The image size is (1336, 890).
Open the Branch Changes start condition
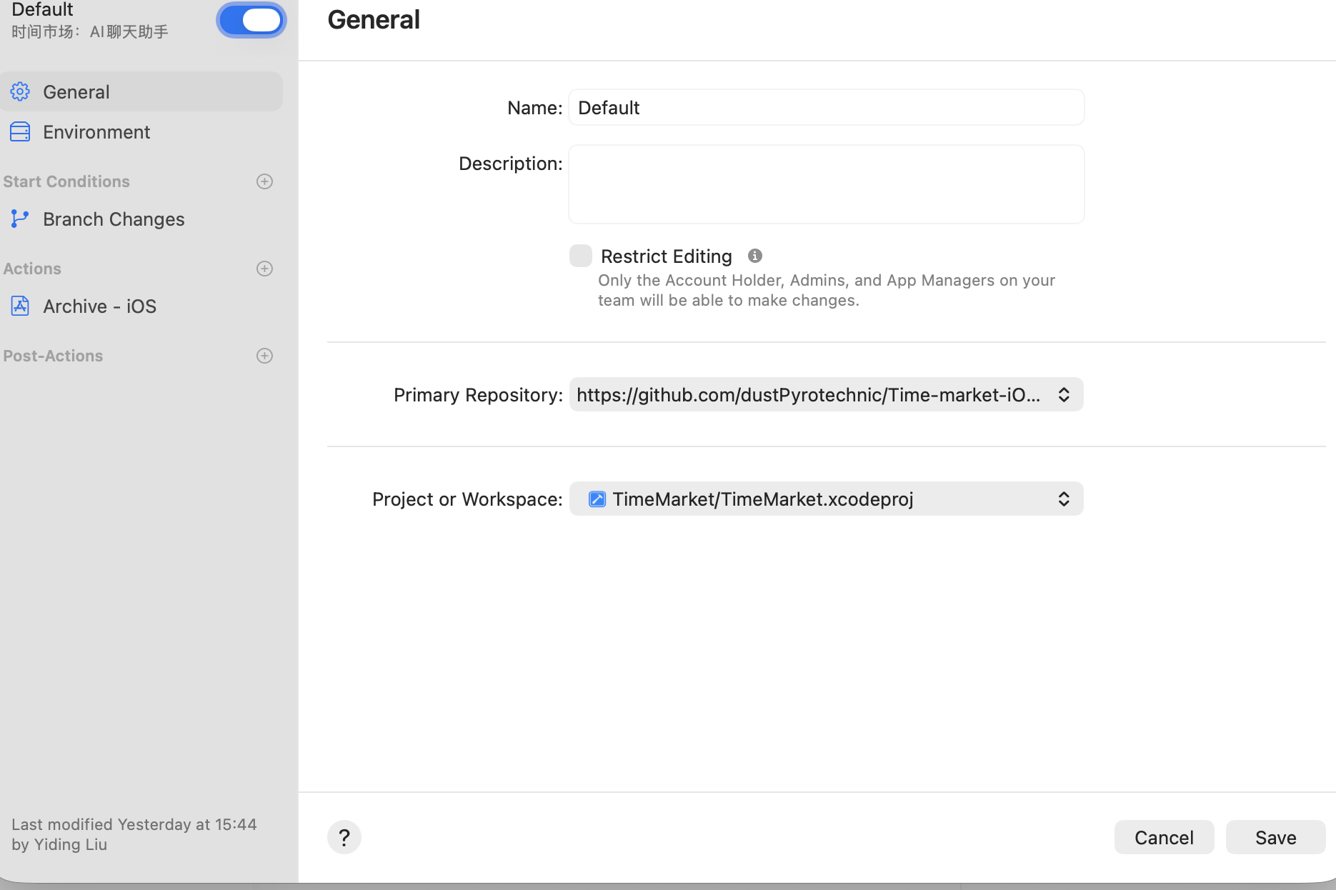(x=141, y=219)
